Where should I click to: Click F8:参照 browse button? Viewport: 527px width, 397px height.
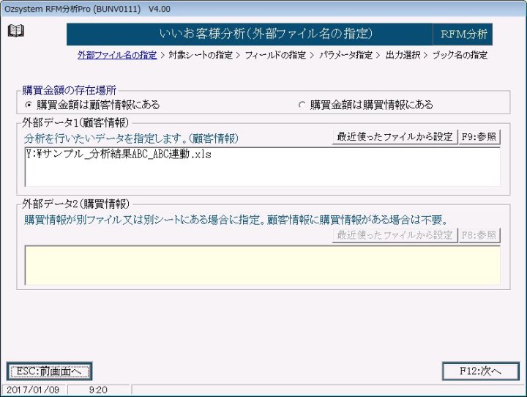pyautogui.click(x=479, y=235)
